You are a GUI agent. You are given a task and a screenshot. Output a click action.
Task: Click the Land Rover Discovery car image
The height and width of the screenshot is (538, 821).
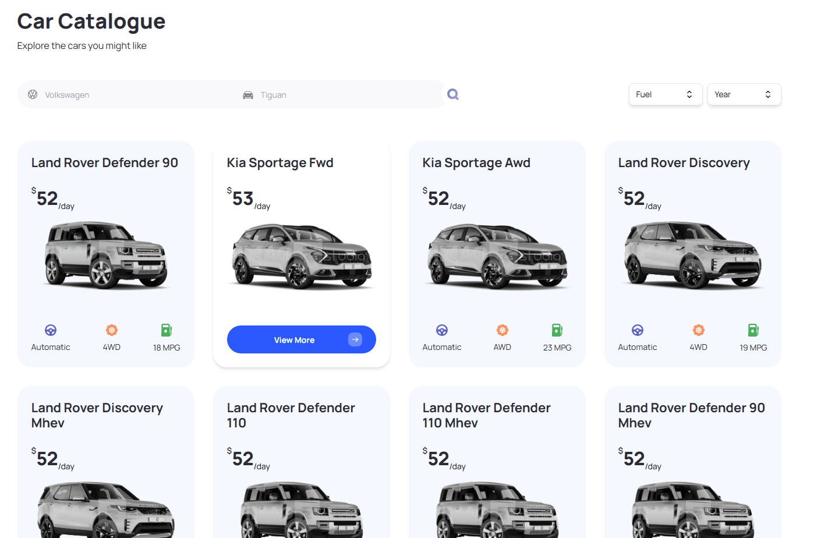[693, 256]
